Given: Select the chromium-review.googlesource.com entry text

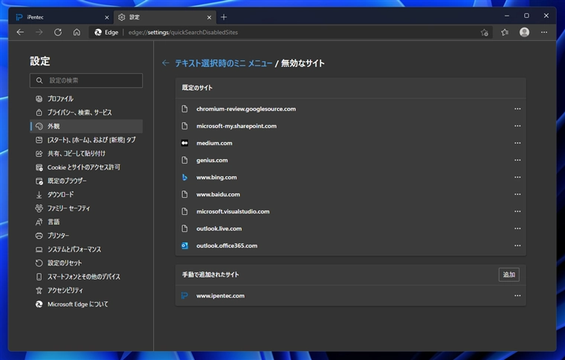Looking at the screenshot, I should tap(246, 109).
